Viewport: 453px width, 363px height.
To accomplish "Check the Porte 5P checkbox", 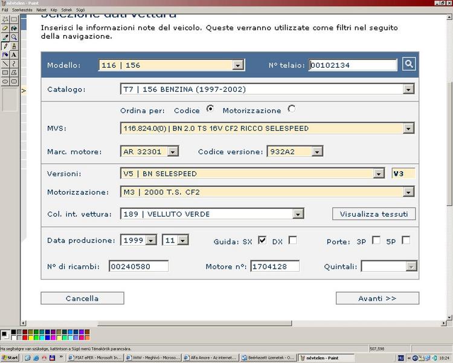I will click(406, 240).
